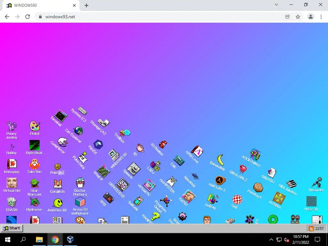
Task: Select the Take this icon
Action: coord(35,164)
